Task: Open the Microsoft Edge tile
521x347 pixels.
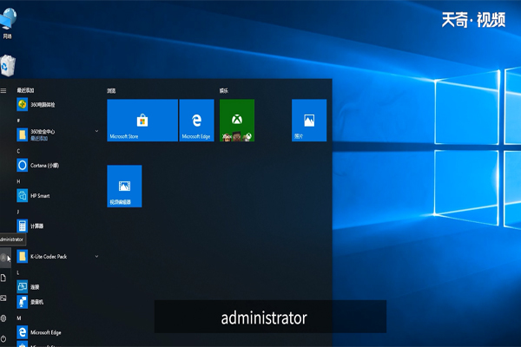Action: tap(197, 121)
